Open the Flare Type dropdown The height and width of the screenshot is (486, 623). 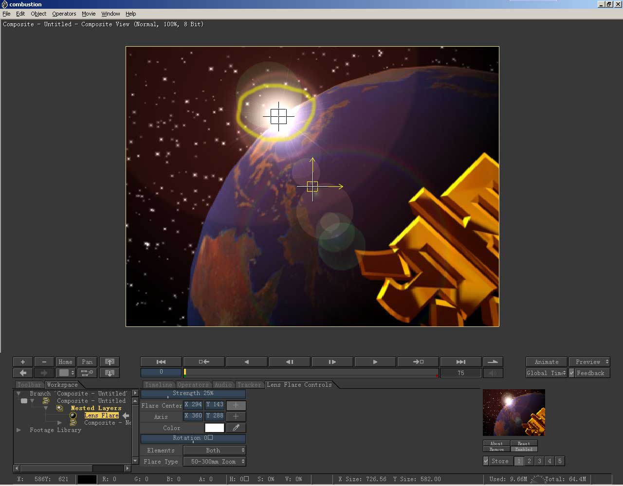(x=214, y=462)
